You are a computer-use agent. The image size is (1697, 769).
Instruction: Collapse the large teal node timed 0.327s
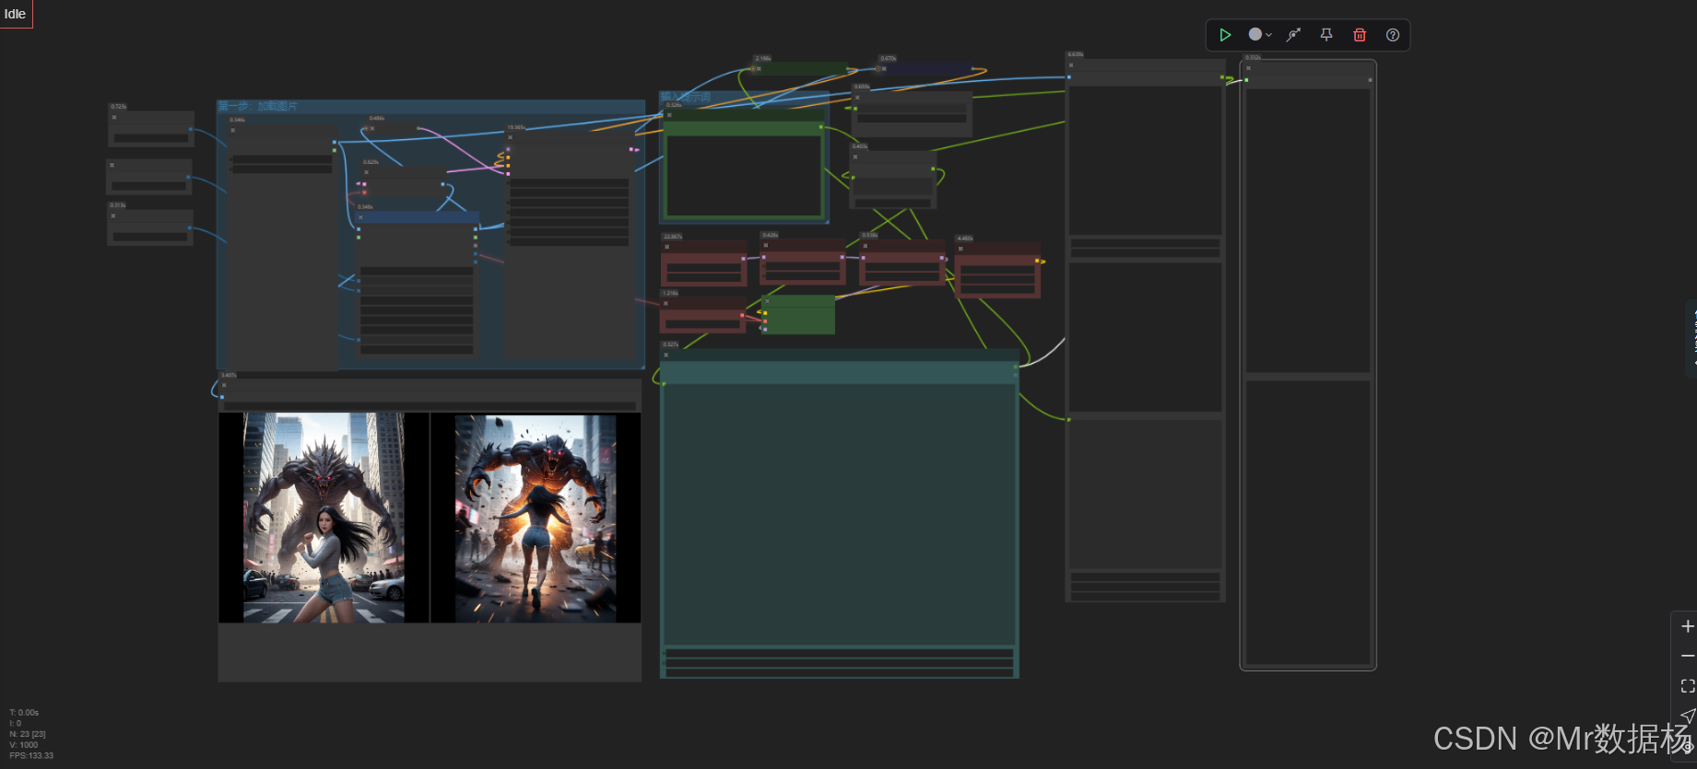666,355
